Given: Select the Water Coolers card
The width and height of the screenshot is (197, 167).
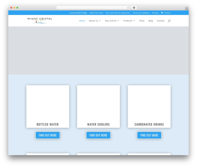Looking at the screenshot, I should click(x=98, y=107).
